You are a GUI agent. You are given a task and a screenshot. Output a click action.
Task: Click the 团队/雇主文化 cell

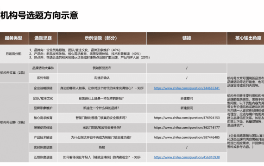43,98
